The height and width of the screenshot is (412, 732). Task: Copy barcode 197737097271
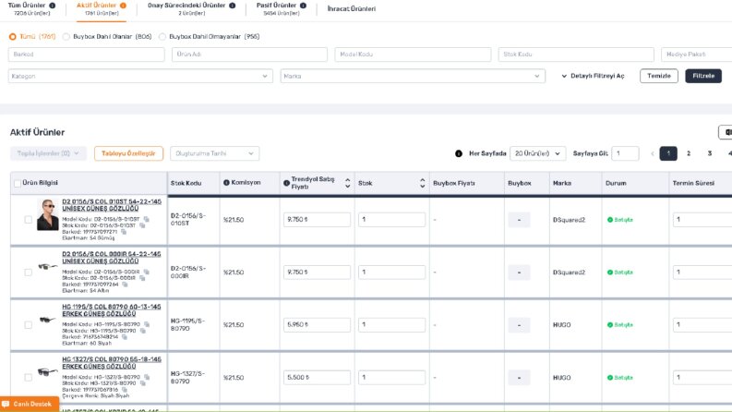coord(124,232)
